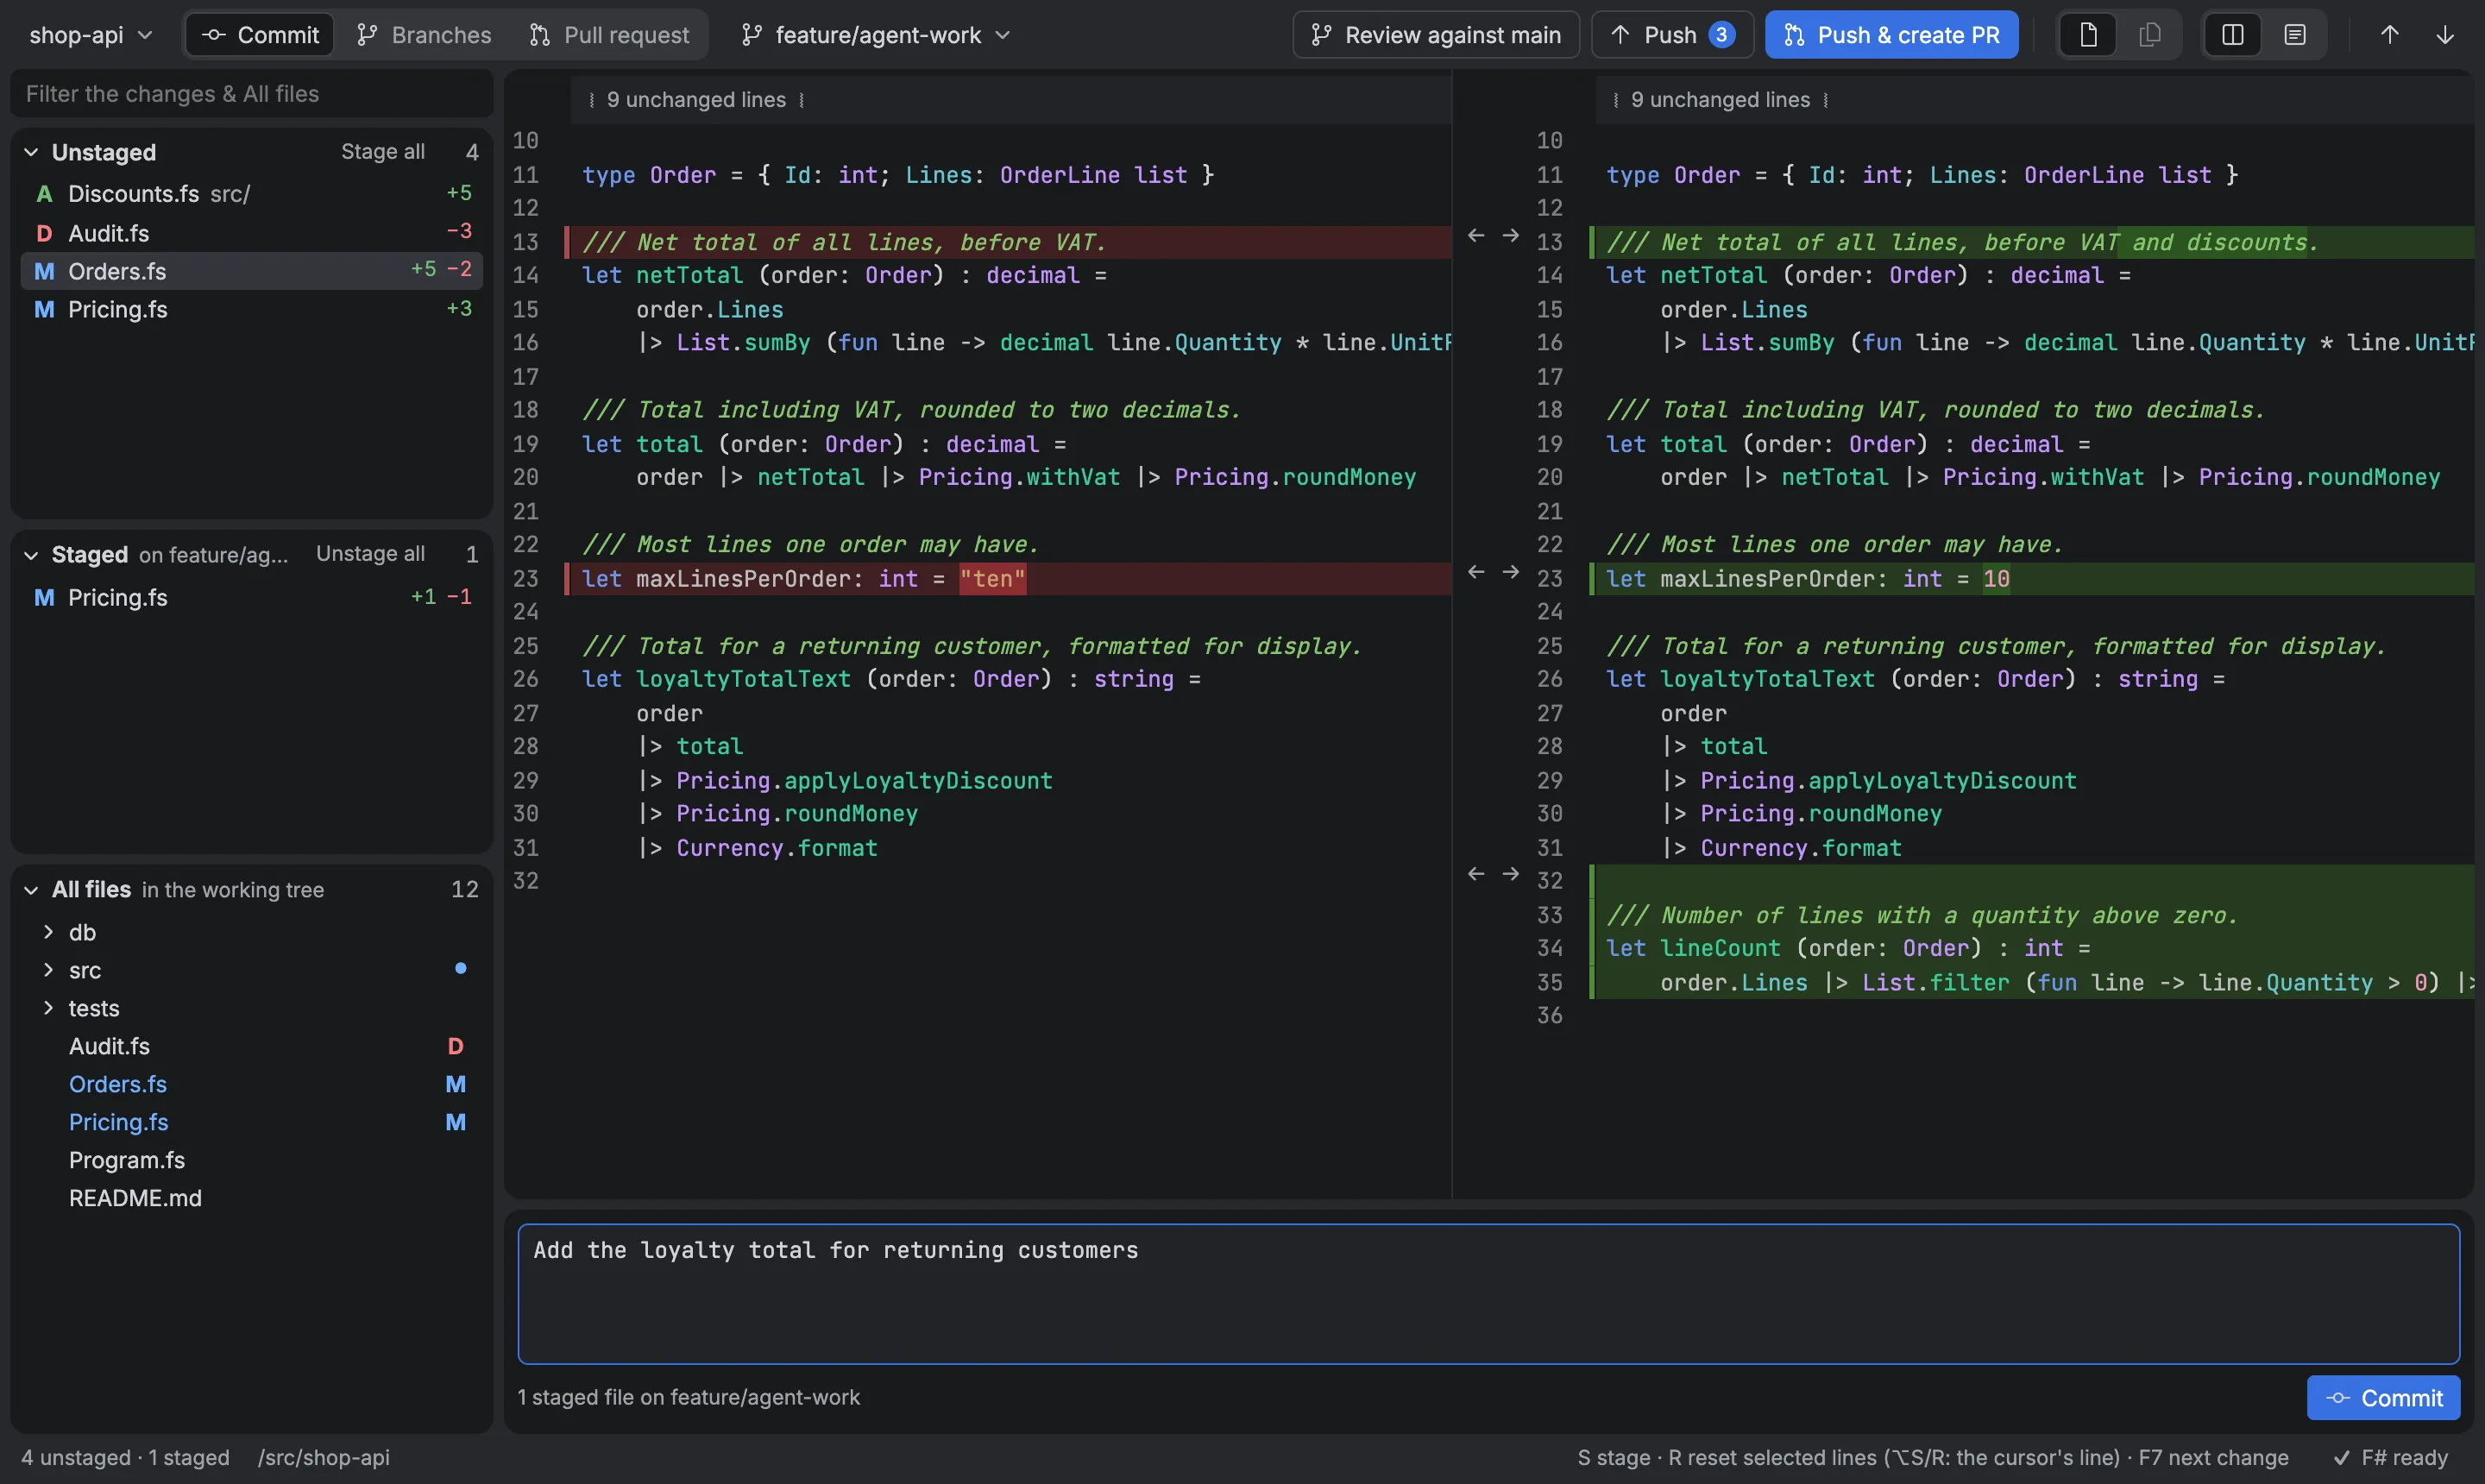Switch to the Commit tab
Image resolution: width=2485 pixels, height=1484 pixels.
click(260, 35)
